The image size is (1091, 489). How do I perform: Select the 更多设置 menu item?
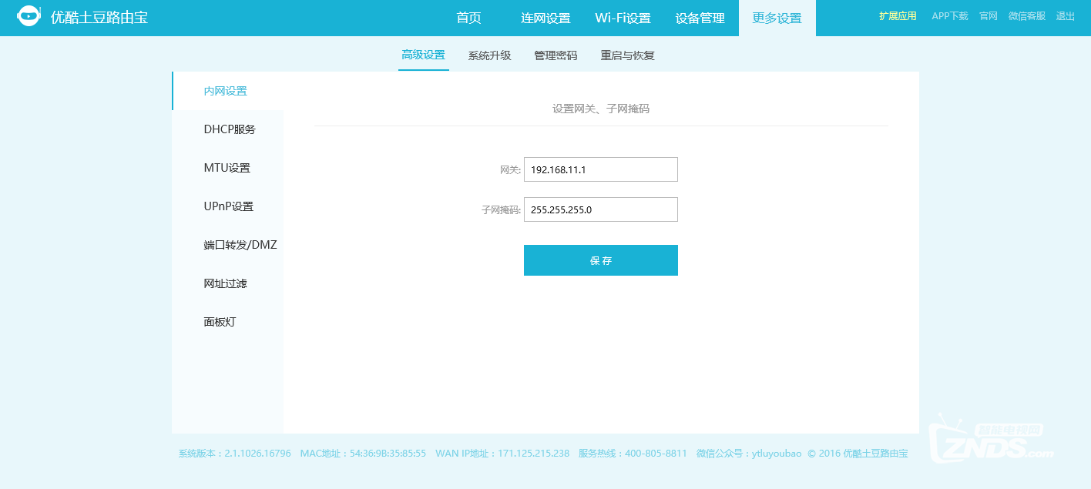(775, 18)
